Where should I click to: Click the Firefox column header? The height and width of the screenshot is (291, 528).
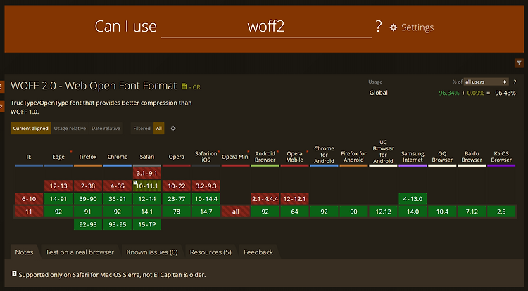(x=88, y=157)
